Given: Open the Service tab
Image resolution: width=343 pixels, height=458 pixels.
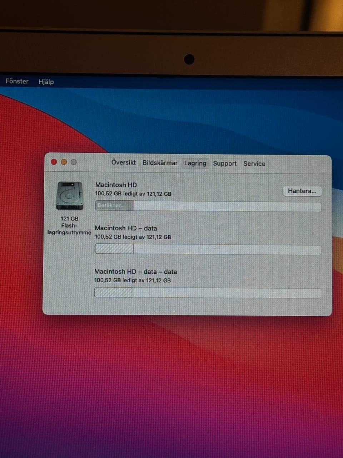Looking at the screenshot, I should 254,164.
